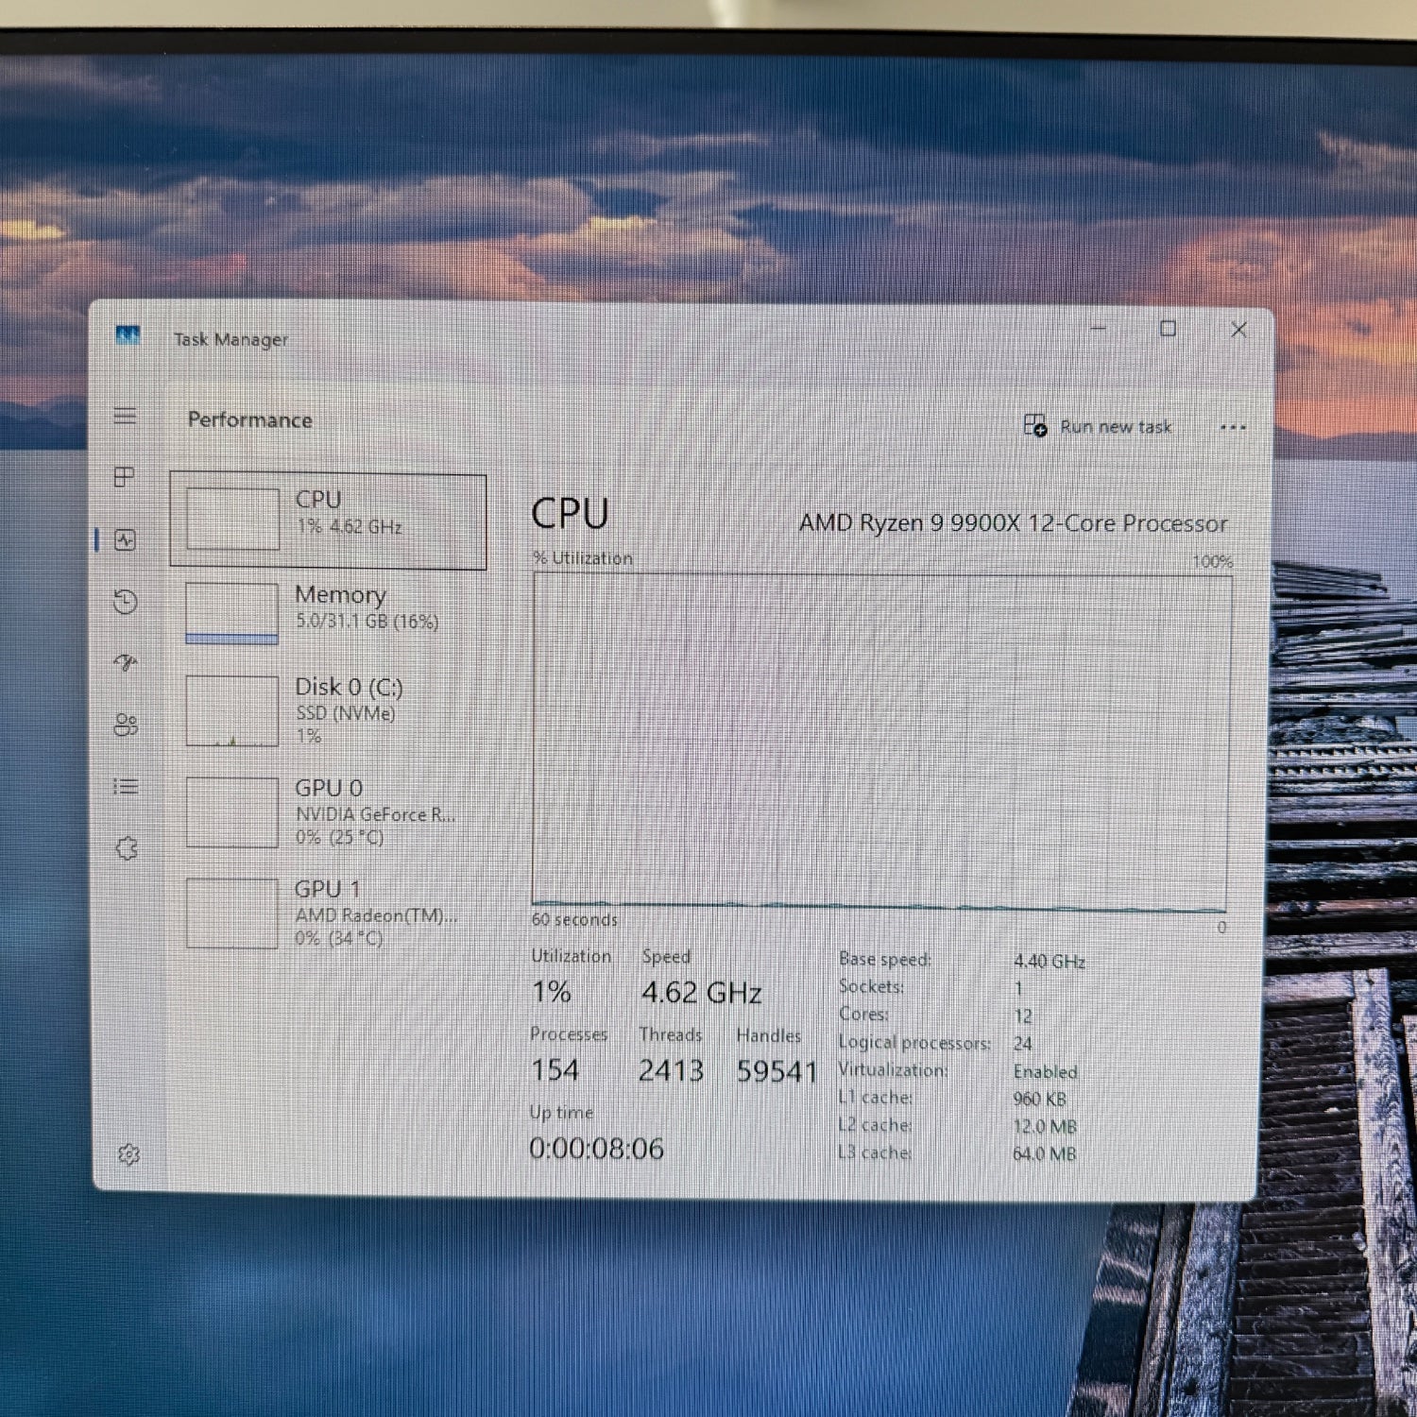Click the Task Manager window title text
The image size is (1417, 1417).
(x=230, y=339)
